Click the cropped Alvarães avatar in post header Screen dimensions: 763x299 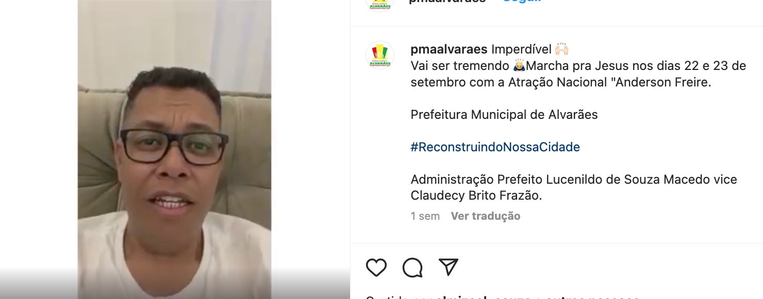point(380,4)
